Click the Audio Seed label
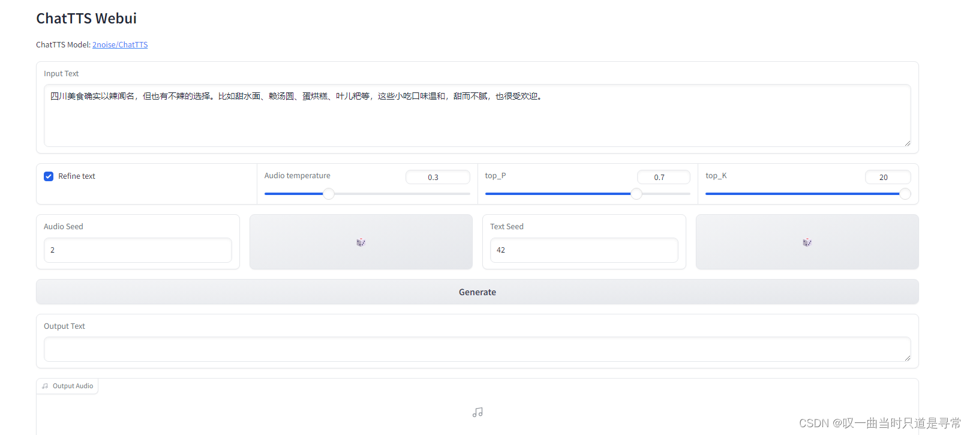 64,227
